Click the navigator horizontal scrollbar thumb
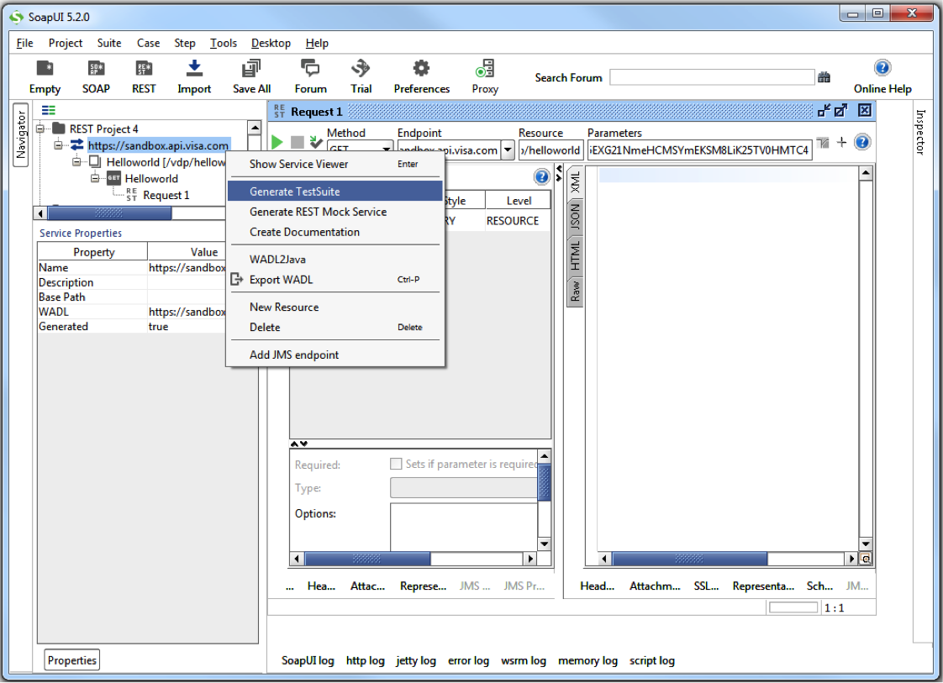This screenshot has width=943, height=683. coord(109,213)
